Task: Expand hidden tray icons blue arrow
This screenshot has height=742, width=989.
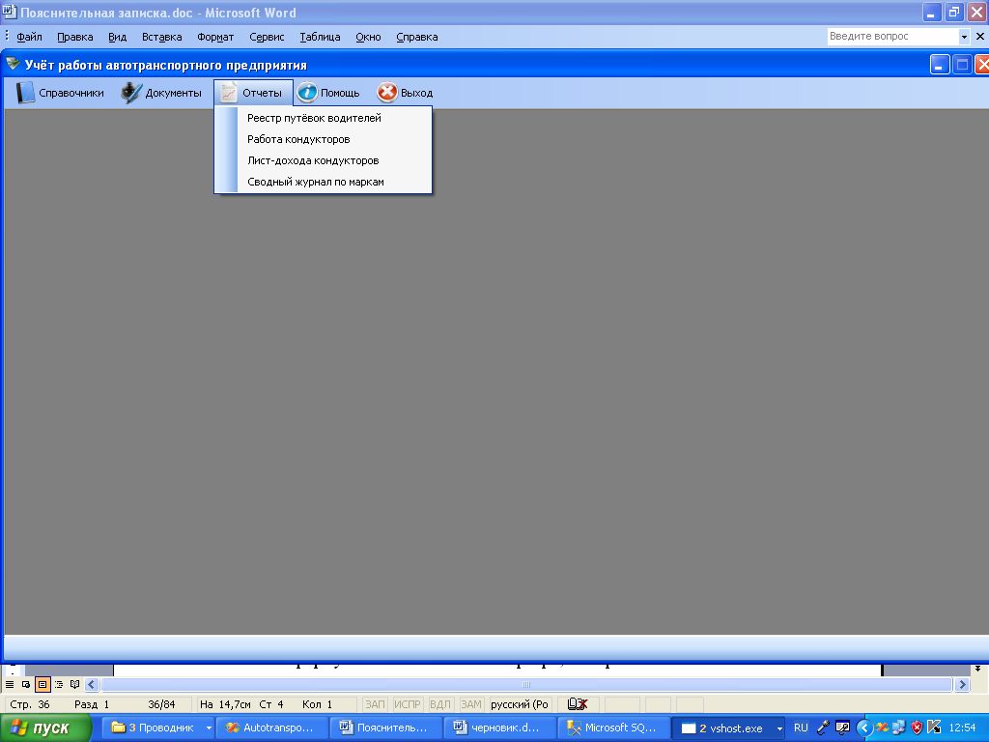Action: tap(864, 728)
